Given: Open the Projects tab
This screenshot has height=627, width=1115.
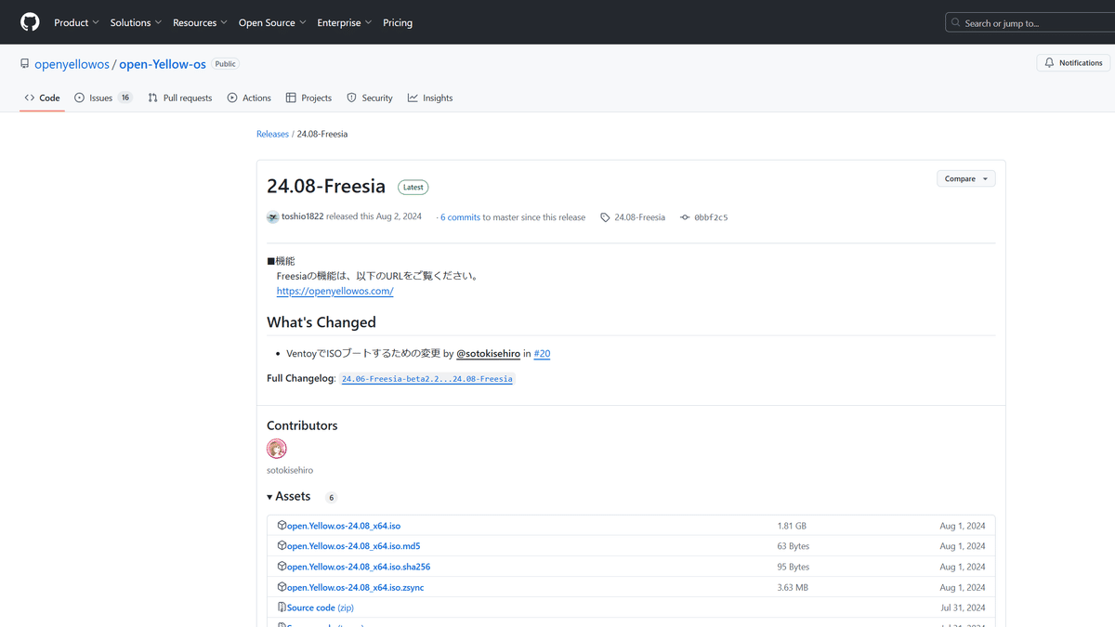Looking at the screenshot, I should 308,98.
